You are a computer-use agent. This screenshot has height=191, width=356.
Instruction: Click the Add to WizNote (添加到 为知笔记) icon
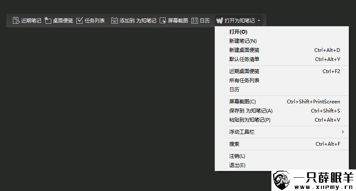click(114, 21)
